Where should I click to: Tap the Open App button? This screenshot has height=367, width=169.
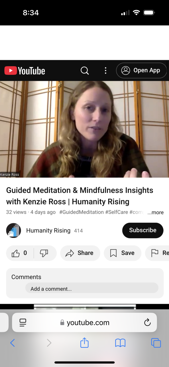click(142, 71)
